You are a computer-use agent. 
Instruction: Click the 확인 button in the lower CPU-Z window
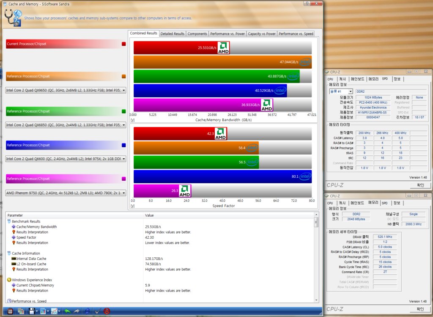(420, 309)
